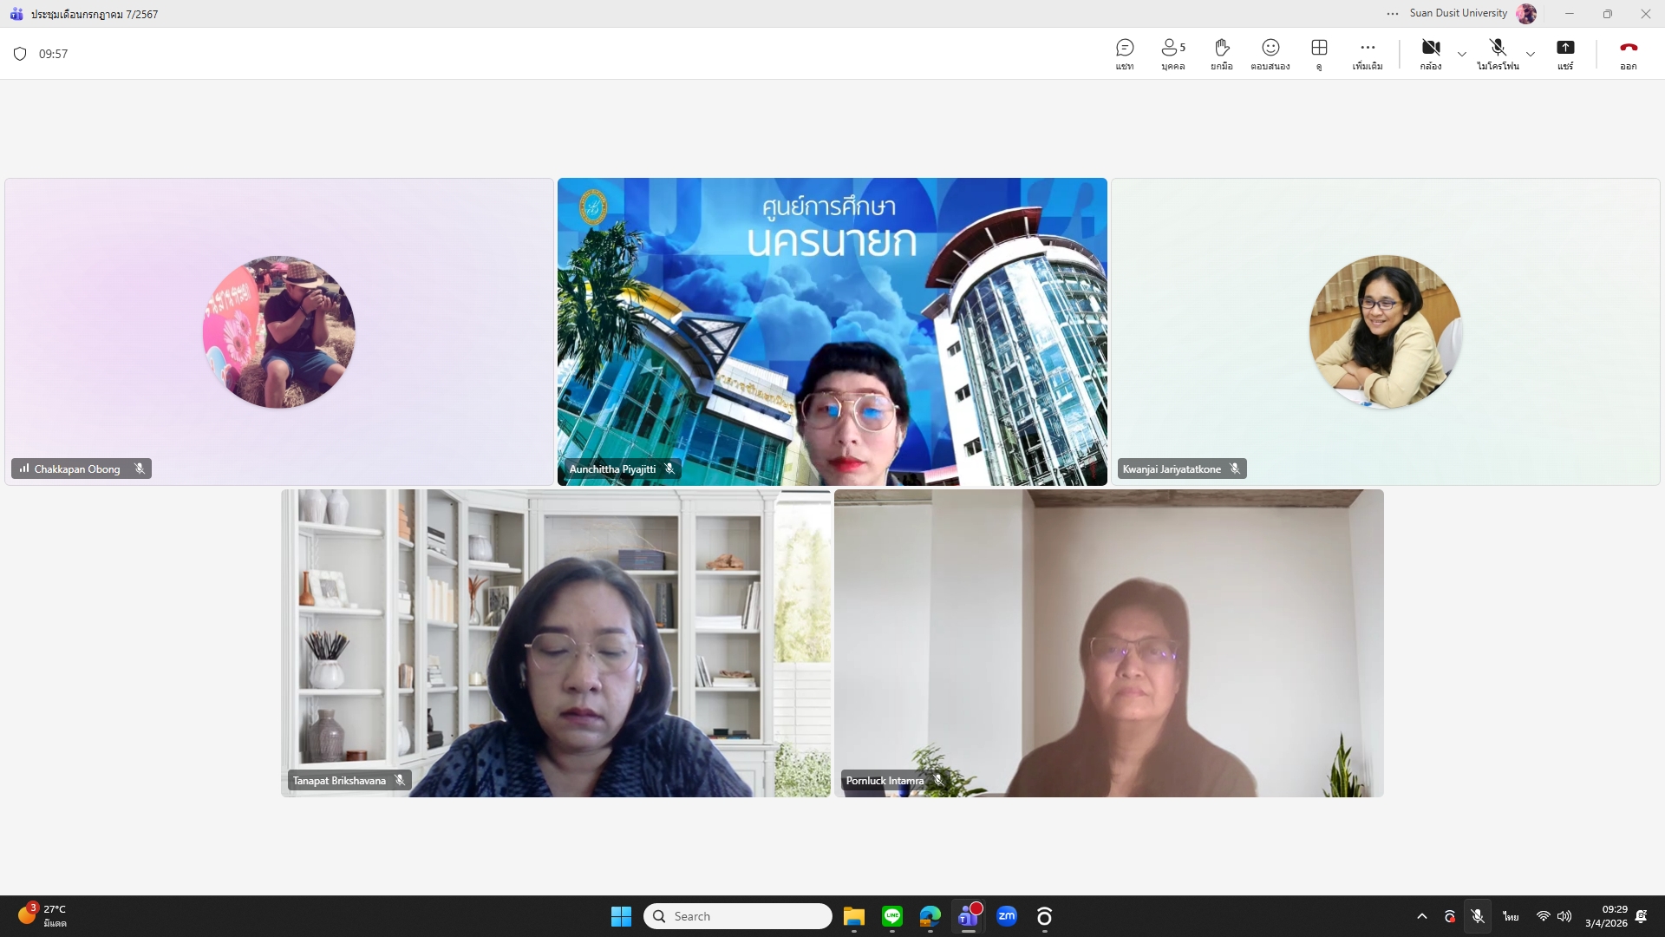This screenshot has width=1665, height=937.
Task: Click the Windows taskbar Search box
Action: [x=738, y=916]
